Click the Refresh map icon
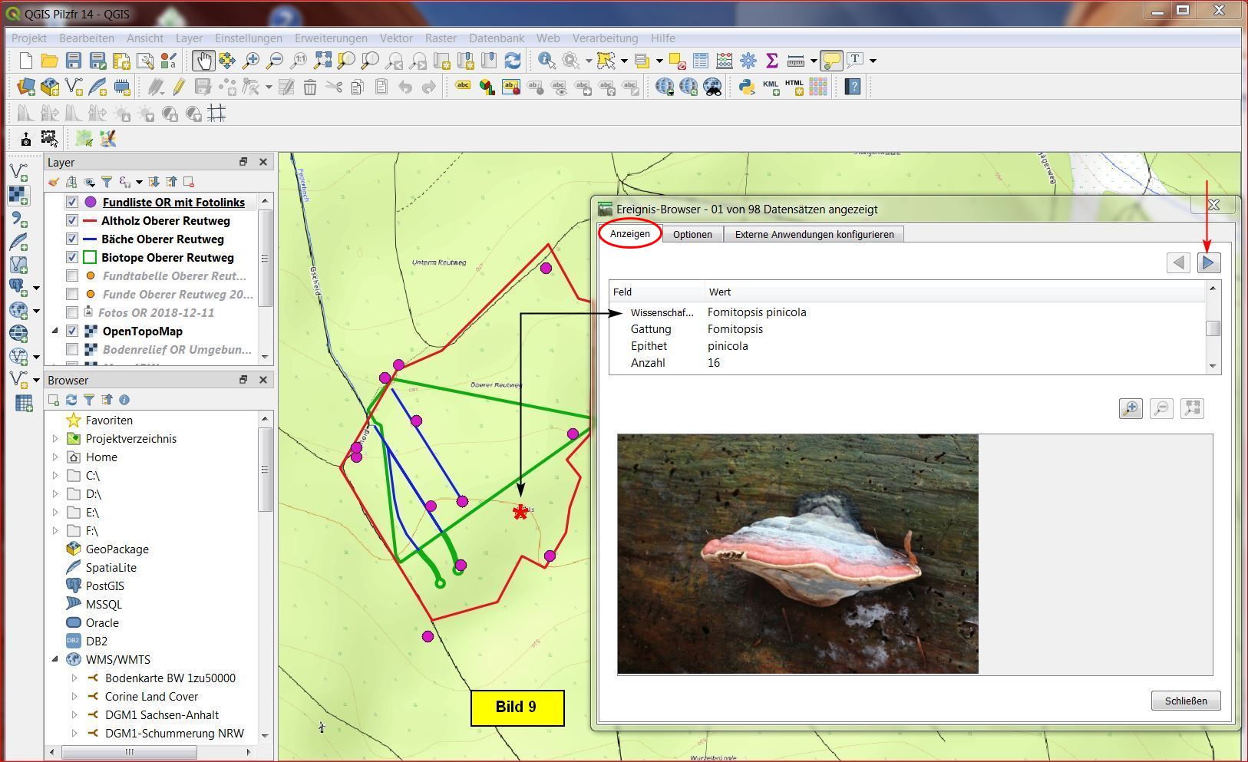The image size is (1248, 762). tap(513, 61)
